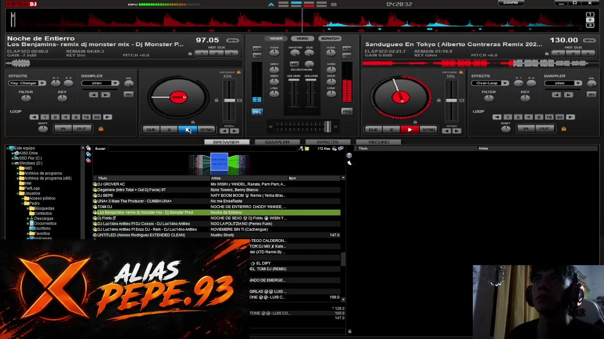Trigger left deck hot cue 1
The width and height of the screenshot is (604, 339).
pos(202,54)
